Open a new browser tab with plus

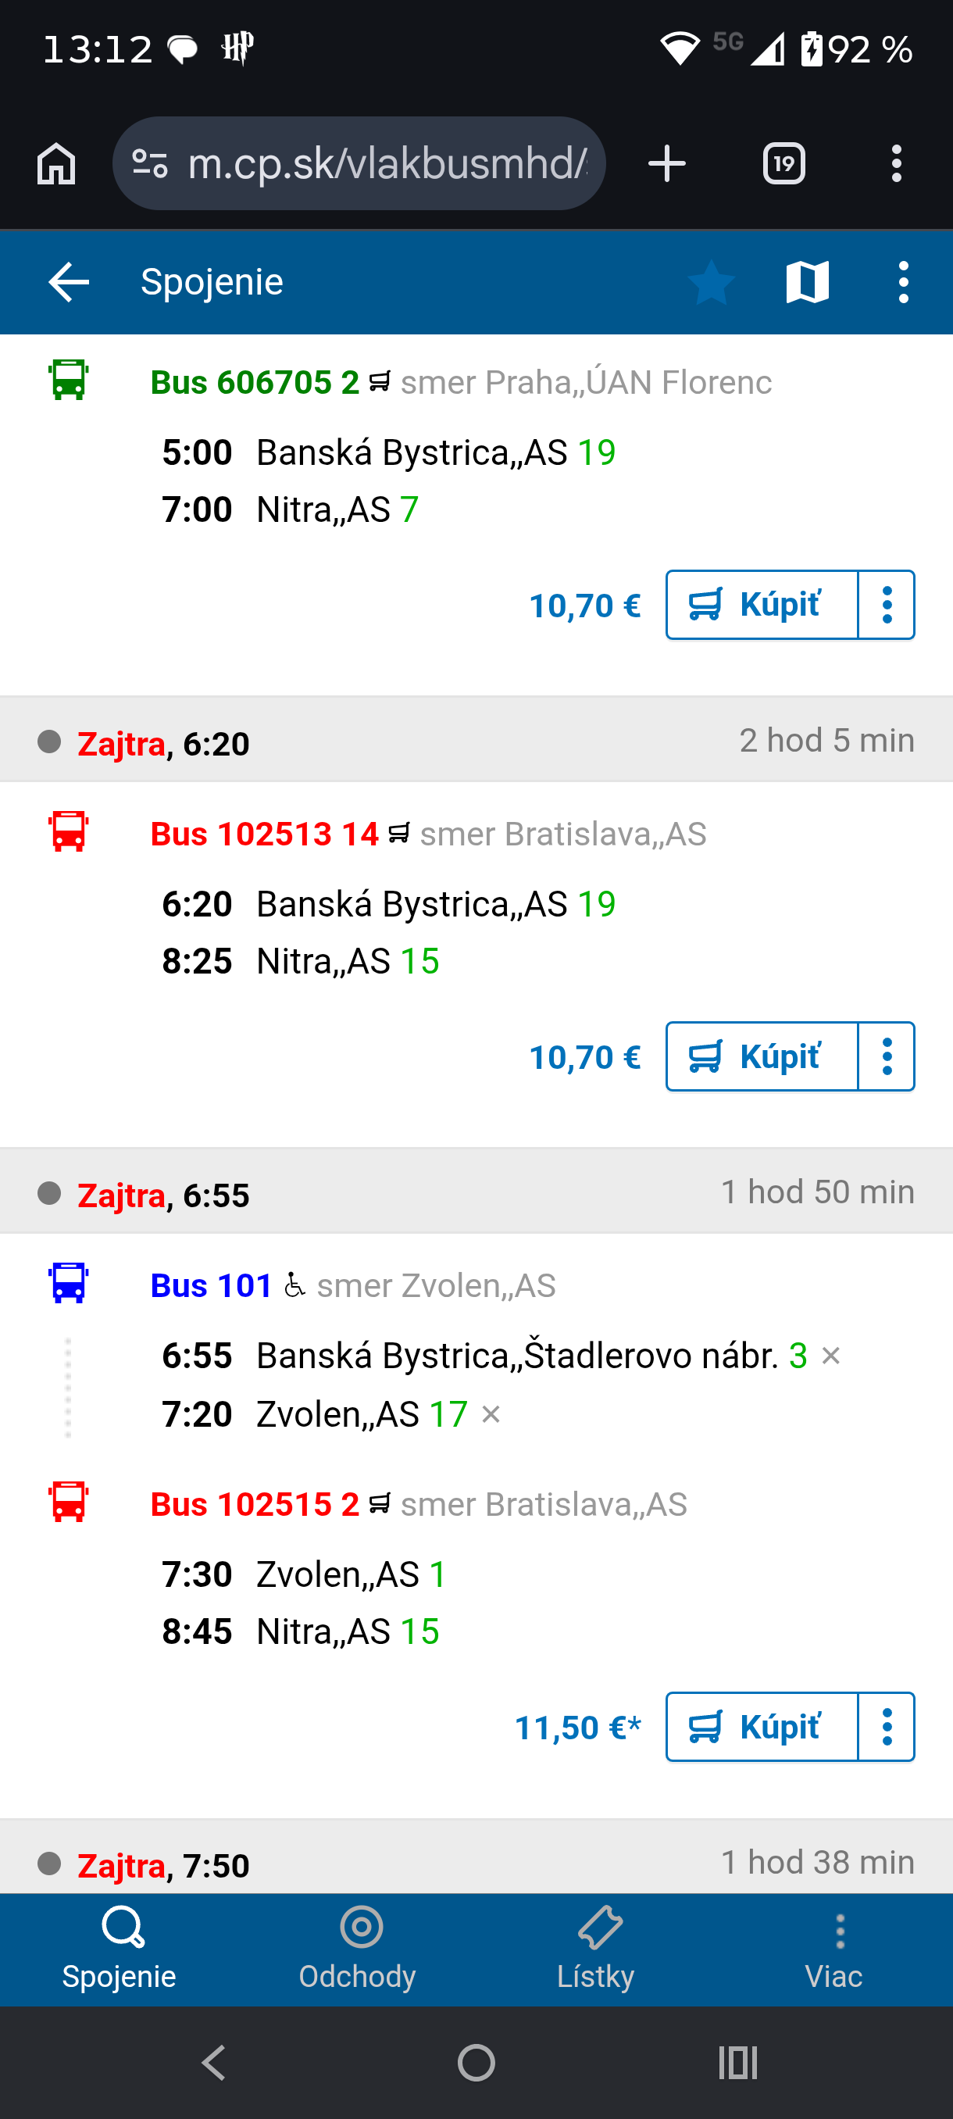point(666,163)
